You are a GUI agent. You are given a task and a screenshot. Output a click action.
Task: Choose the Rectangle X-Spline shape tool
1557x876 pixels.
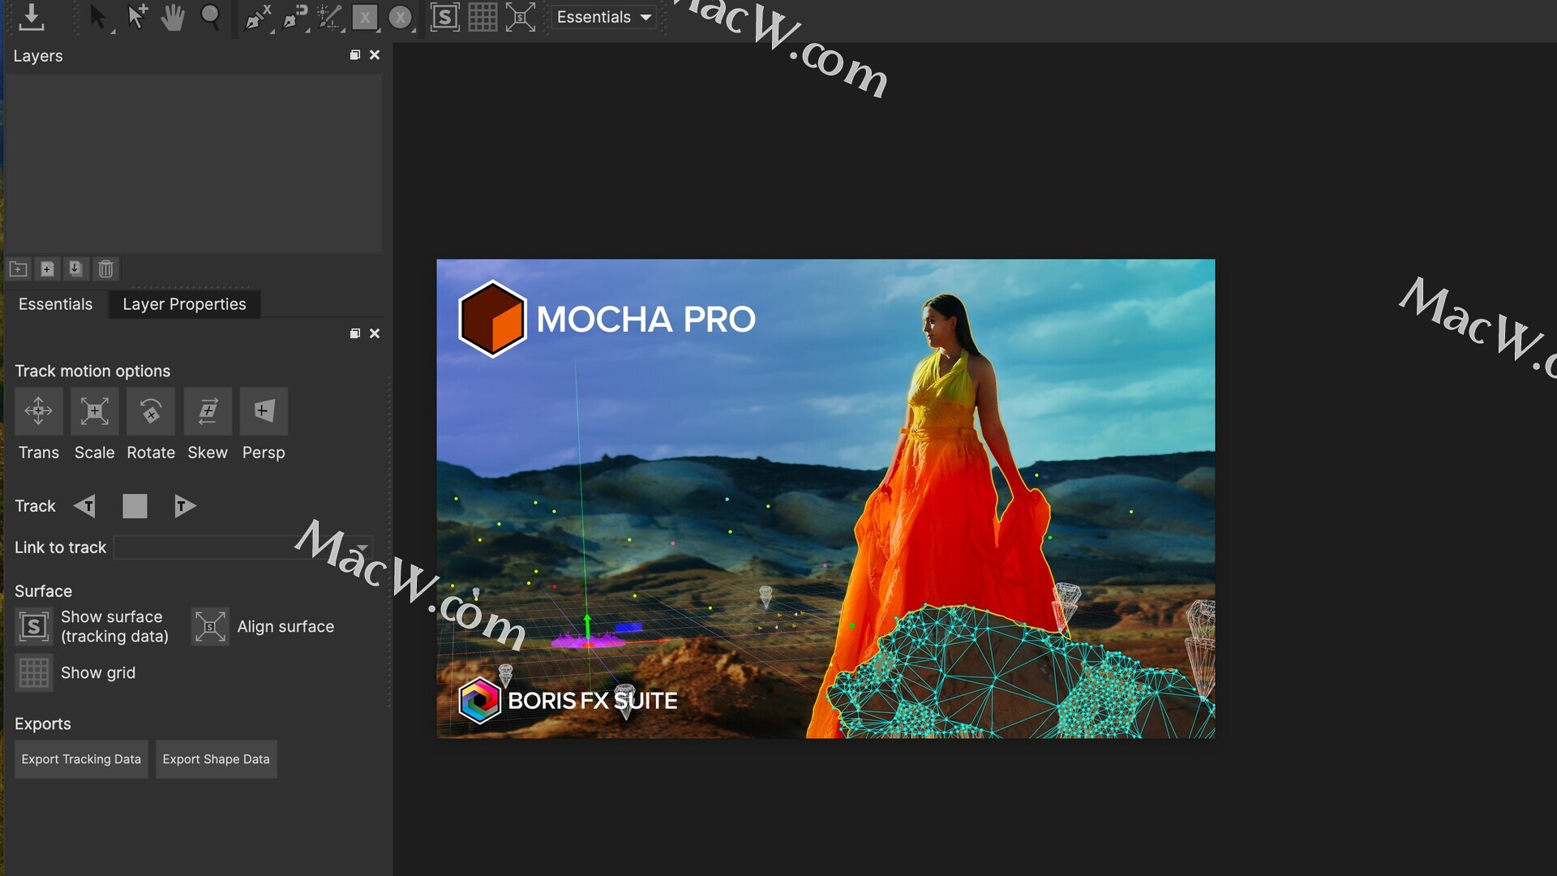pyautogui.click(x=365, y=17)
